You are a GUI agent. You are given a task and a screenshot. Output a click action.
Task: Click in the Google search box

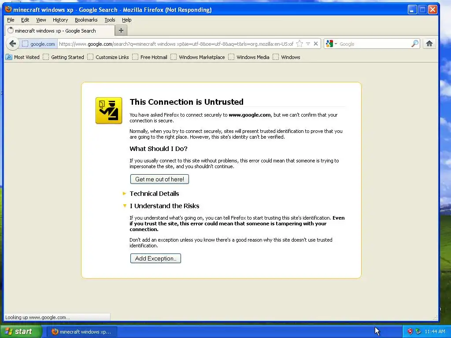374,44
